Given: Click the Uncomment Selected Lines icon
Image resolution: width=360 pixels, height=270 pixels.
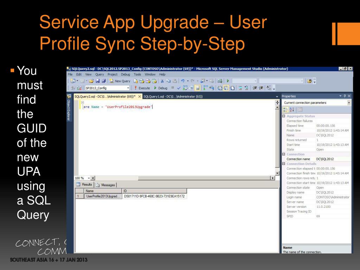Looking at the screenshot, I should pos(246,88).
